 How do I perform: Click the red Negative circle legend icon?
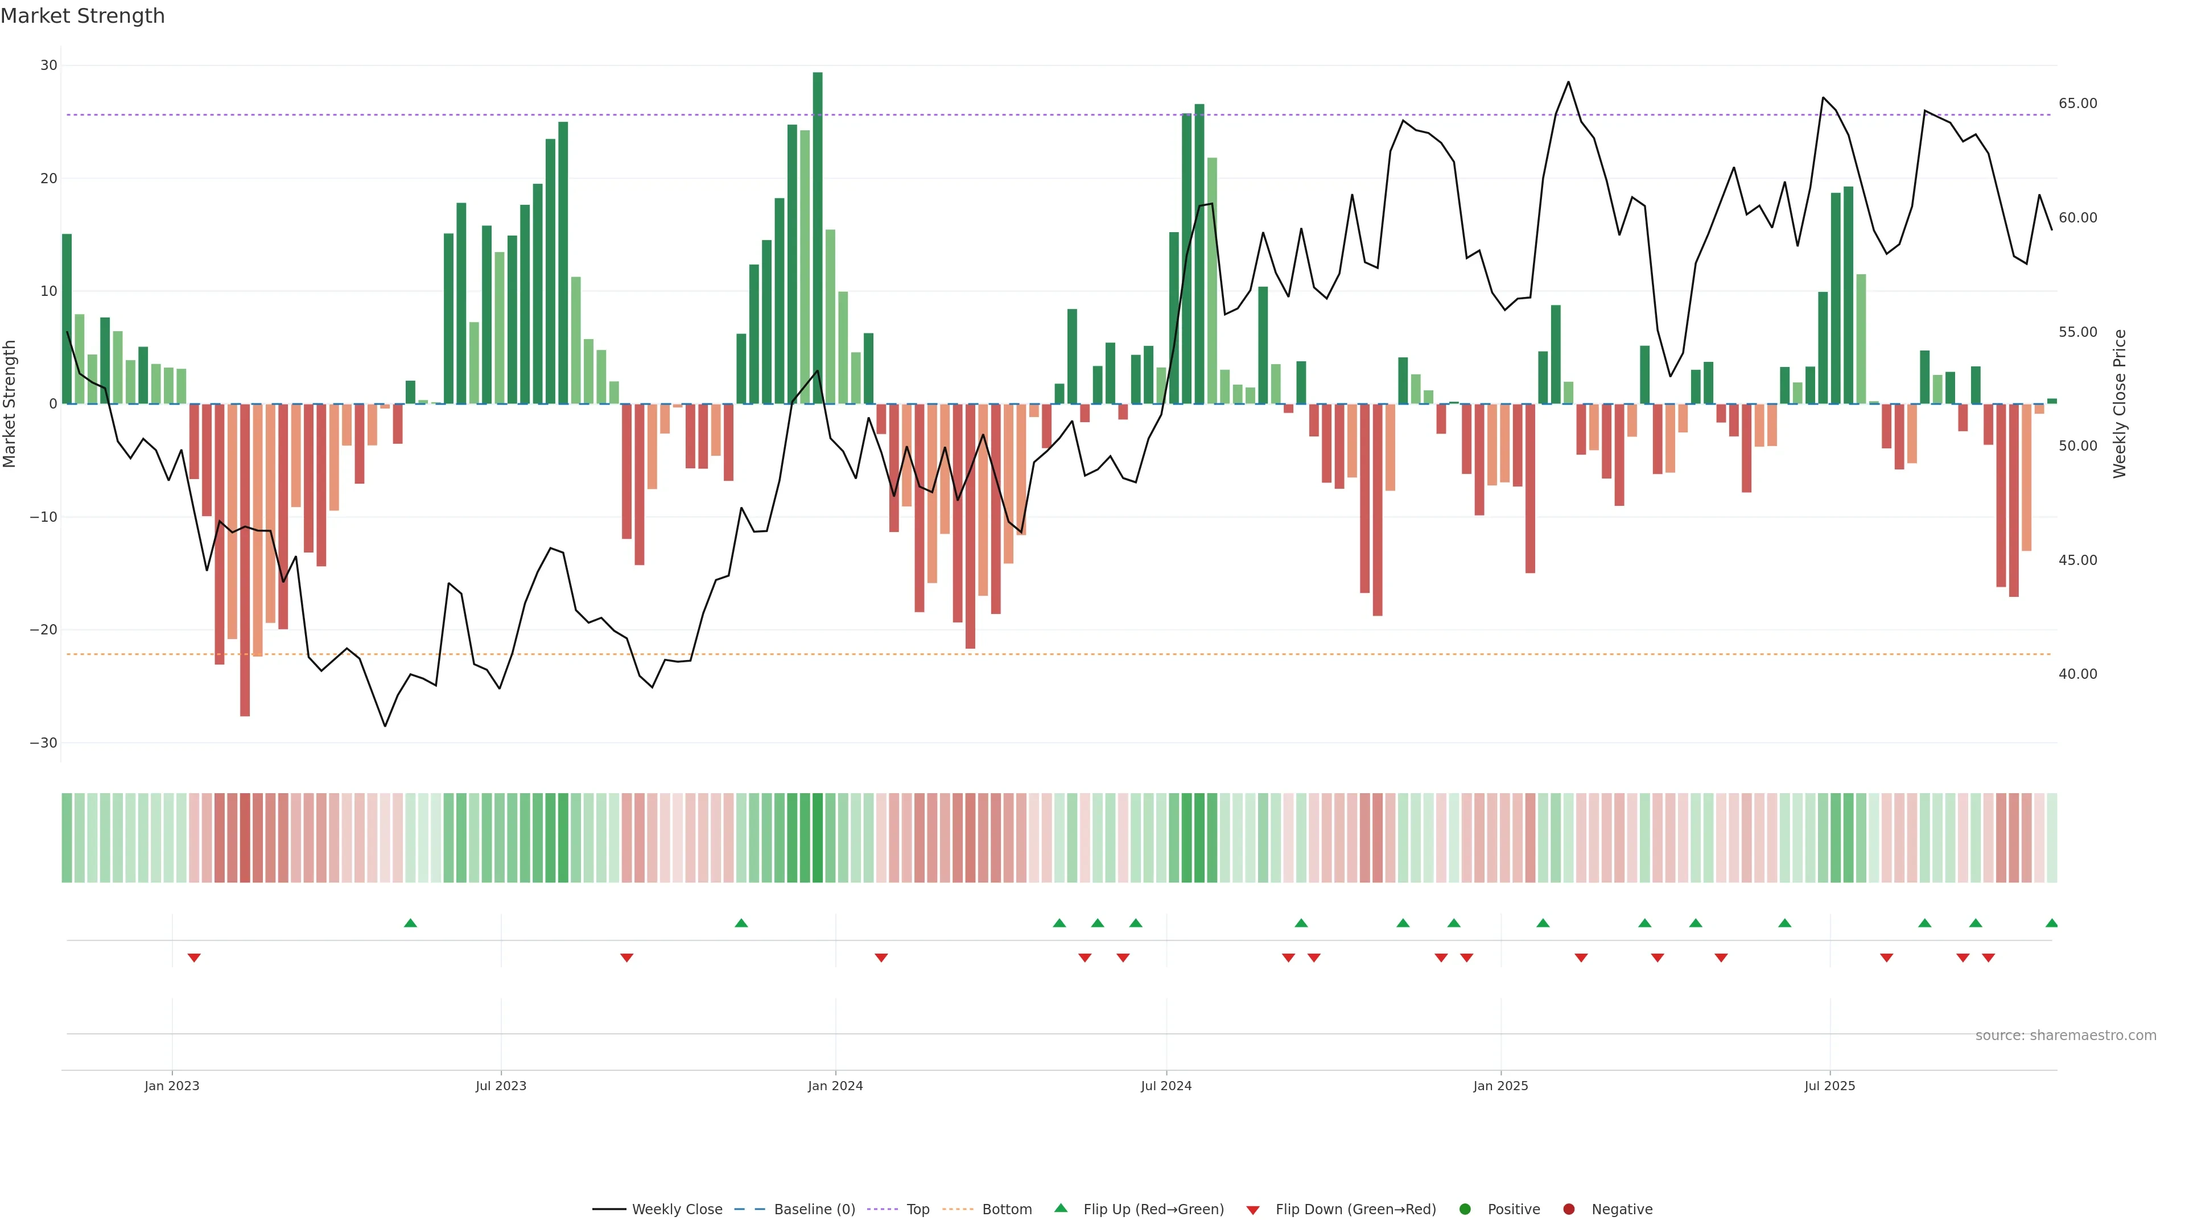pos(1568,1209)
